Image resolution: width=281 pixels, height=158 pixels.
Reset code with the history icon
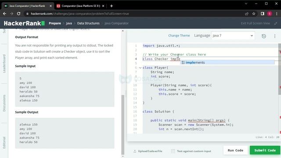coord(264,36)
